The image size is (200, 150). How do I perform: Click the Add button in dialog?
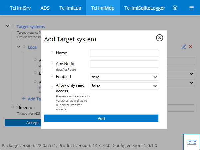pos(101,118)
